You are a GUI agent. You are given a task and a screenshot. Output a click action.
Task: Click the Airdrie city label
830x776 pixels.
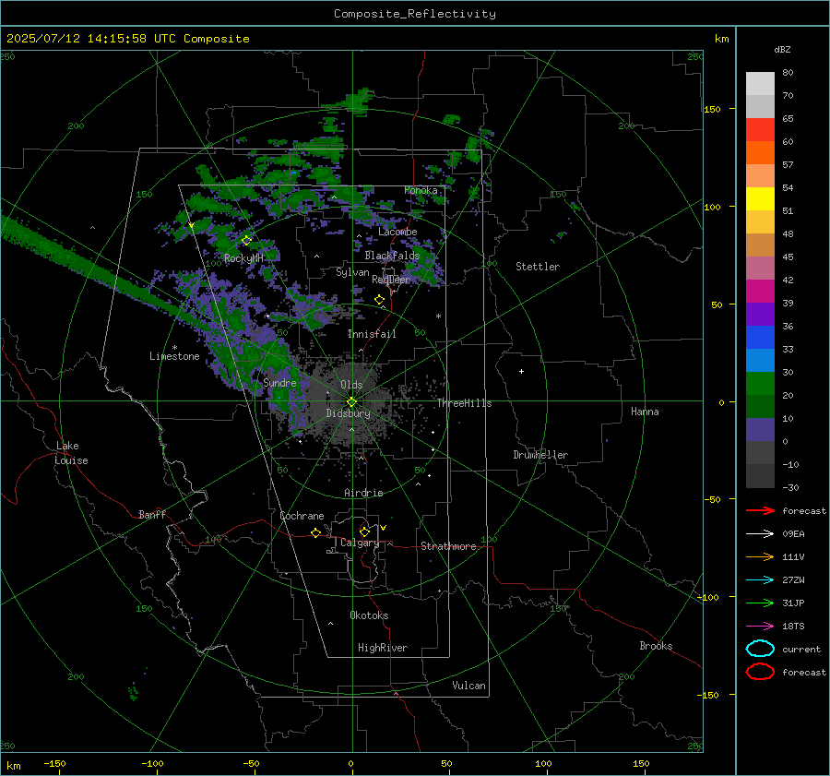[x=363, y=493]
